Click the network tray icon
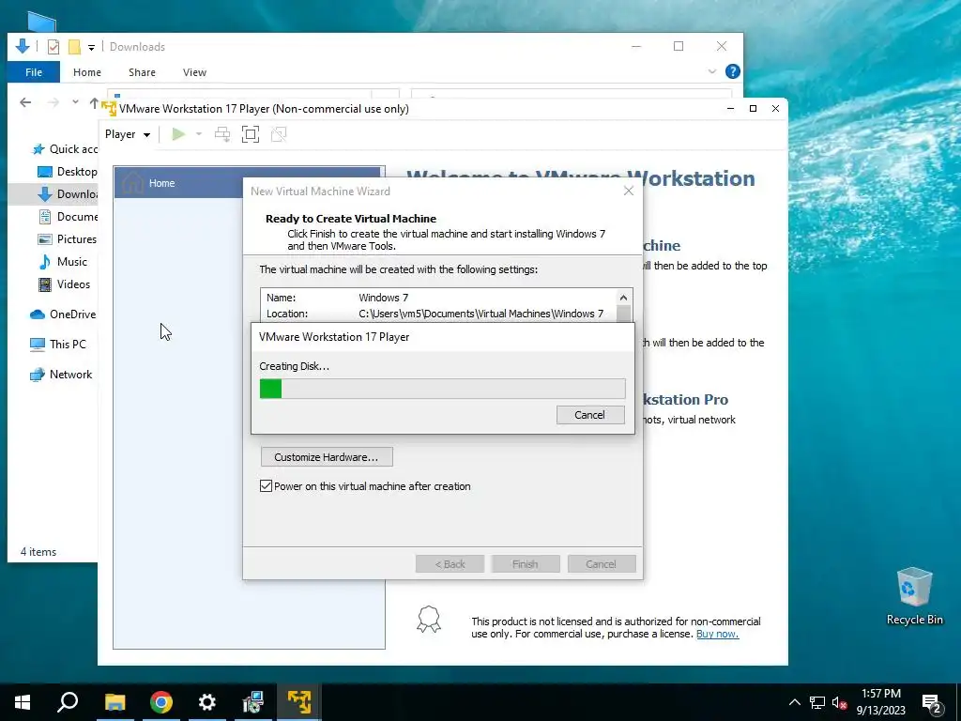Screen dimensions: 961x721 817,702
